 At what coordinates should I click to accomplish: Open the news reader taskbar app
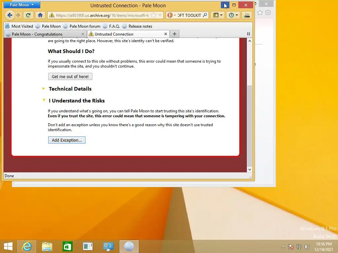[x=88, y=246]
